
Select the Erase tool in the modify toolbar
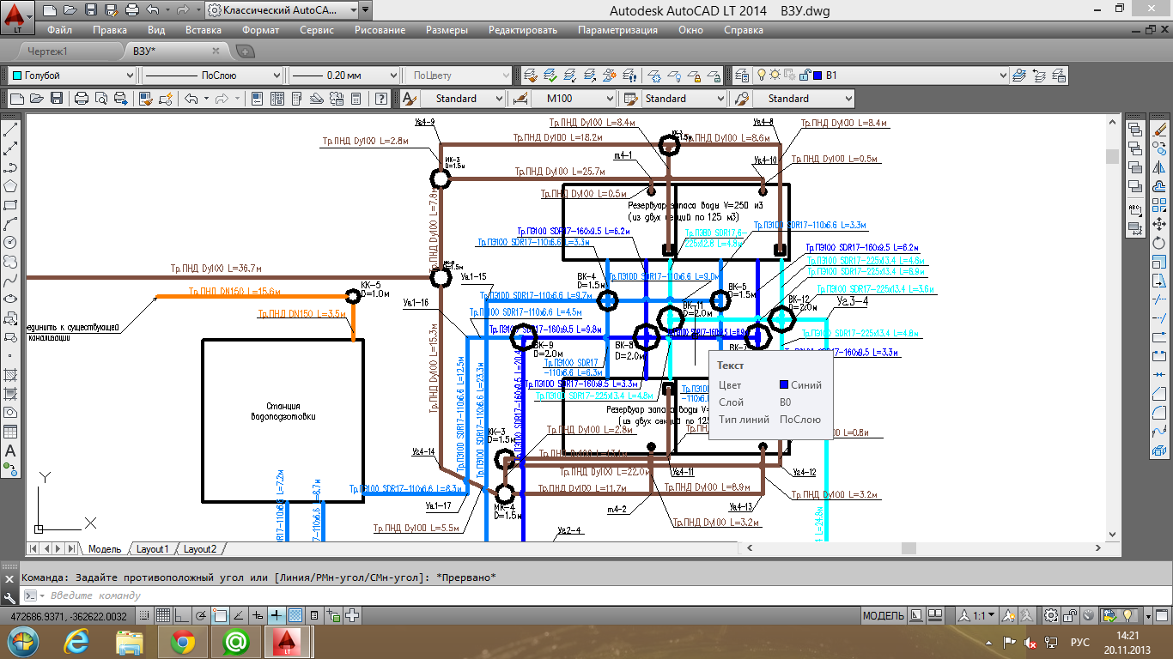(x=1158, y=130)
